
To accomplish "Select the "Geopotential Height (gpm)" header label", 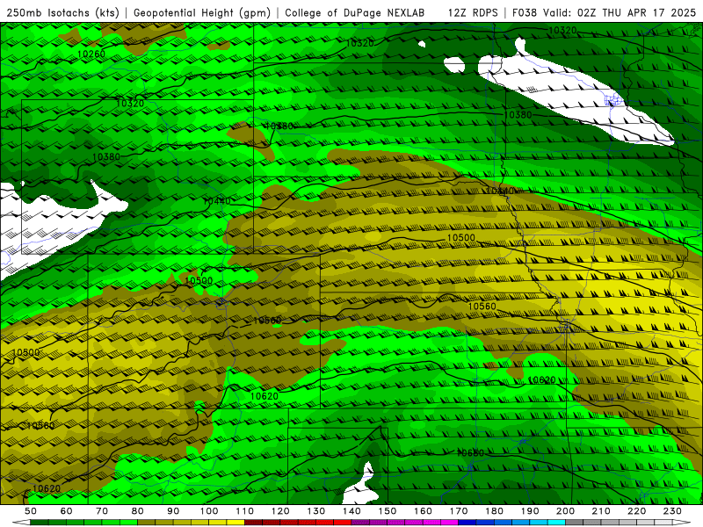I will (202, 12).
